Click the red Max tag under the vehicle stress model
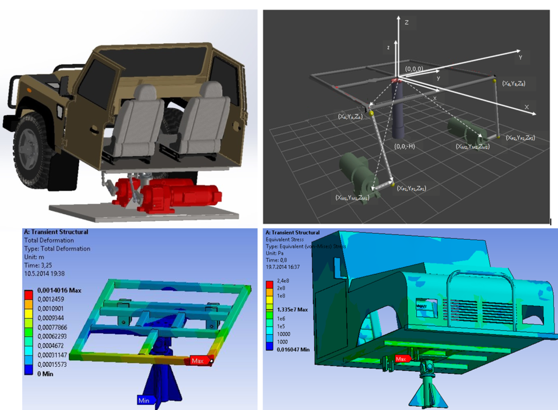This screenshot has width=558, height=410. click(x=402, y=359)
